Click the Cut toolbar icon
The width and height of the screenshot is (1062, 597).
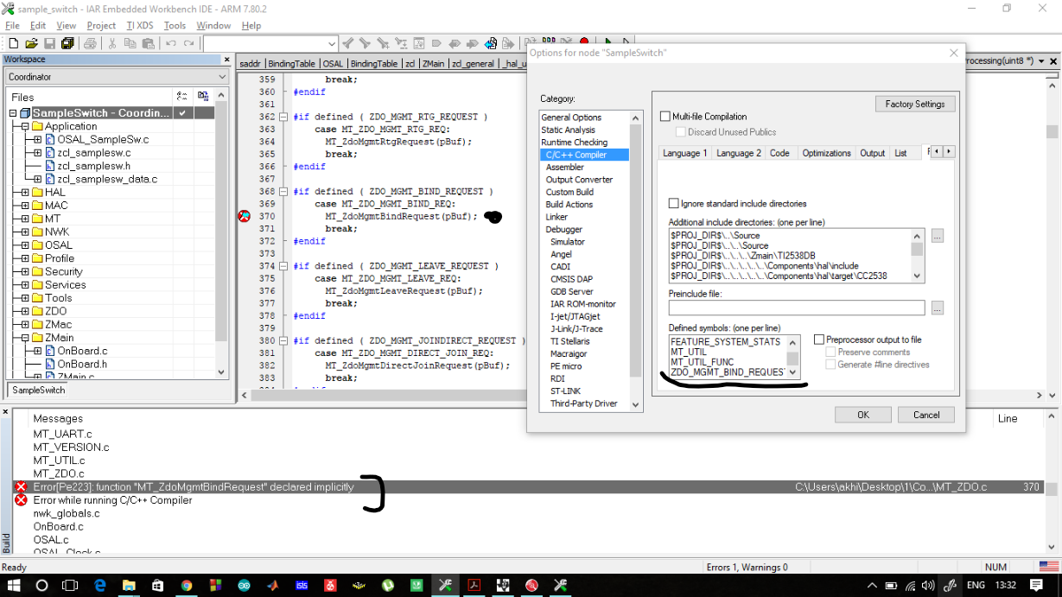click(112, 43)
